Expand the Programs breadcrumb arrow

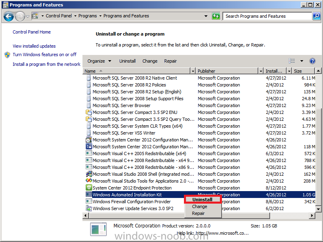pyautogui.click(x=100, y=16)
